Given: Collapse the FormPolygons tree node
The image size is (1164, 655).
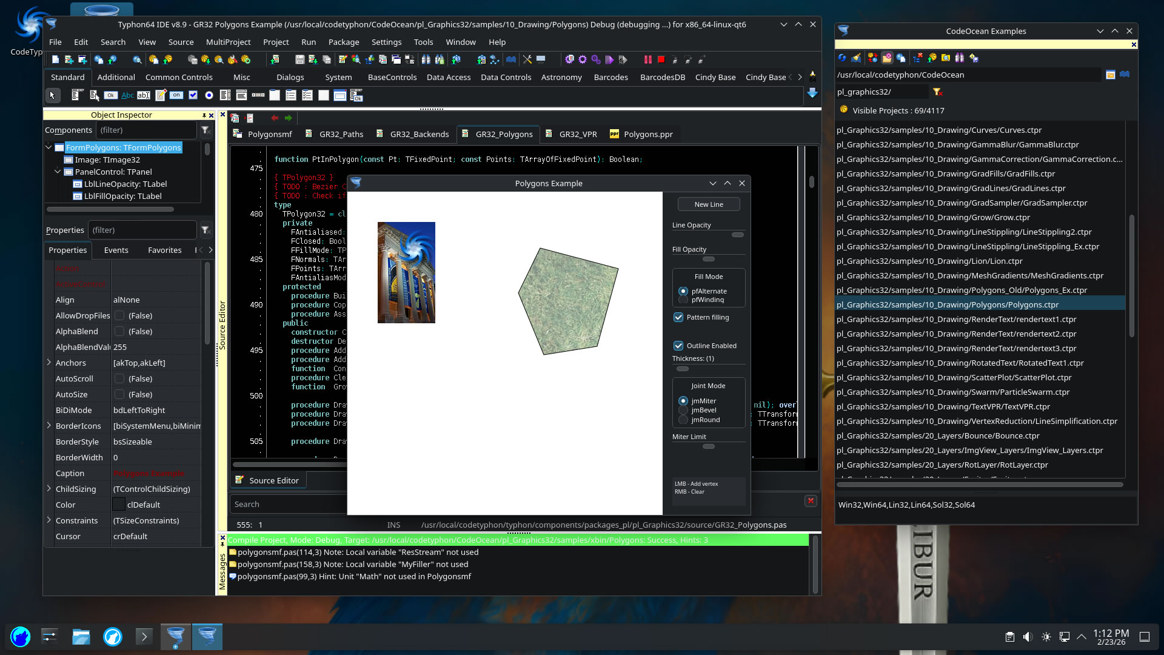Looking at the screenshot, I should click(x=48, y=147).
